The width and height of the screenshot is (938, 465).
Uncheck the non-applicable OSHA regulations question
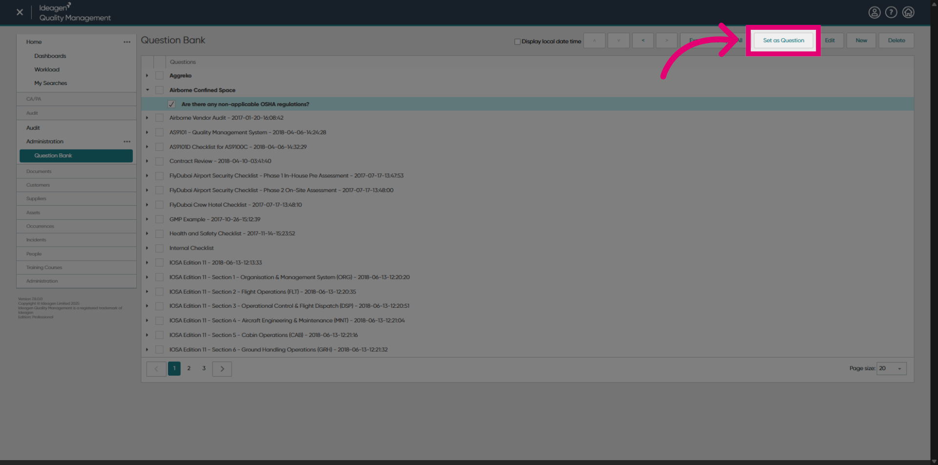(x=171, y=104)
